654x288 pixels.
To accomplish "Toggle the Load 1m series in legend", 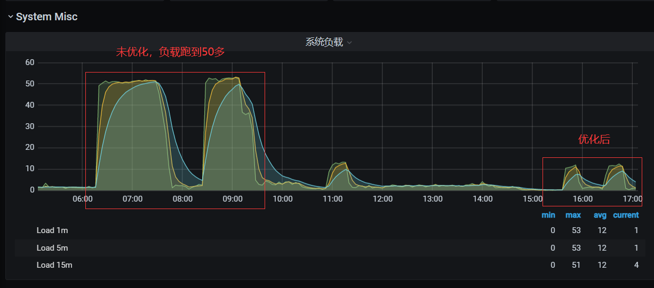I will point(52,230).
